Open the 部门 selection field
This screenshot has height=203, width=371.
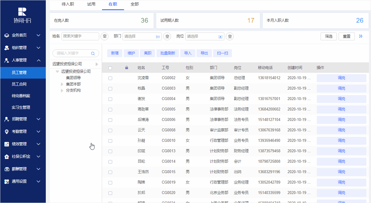pyautogui.click(x=142, y=36)
